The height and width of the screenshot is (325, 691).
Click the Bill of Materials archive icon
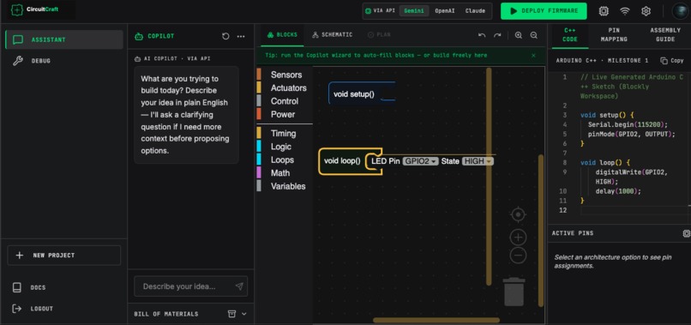click(231, 314)
